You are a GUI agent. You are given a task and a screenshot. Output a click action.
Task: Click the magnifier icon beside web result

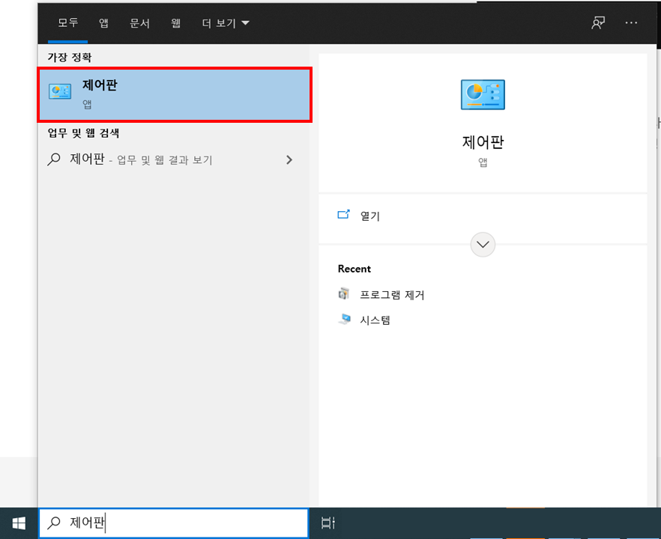[53, 159]
